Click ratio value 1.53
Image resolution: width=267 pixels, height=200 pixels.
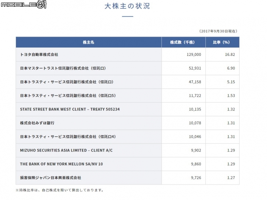coord(231,96)
